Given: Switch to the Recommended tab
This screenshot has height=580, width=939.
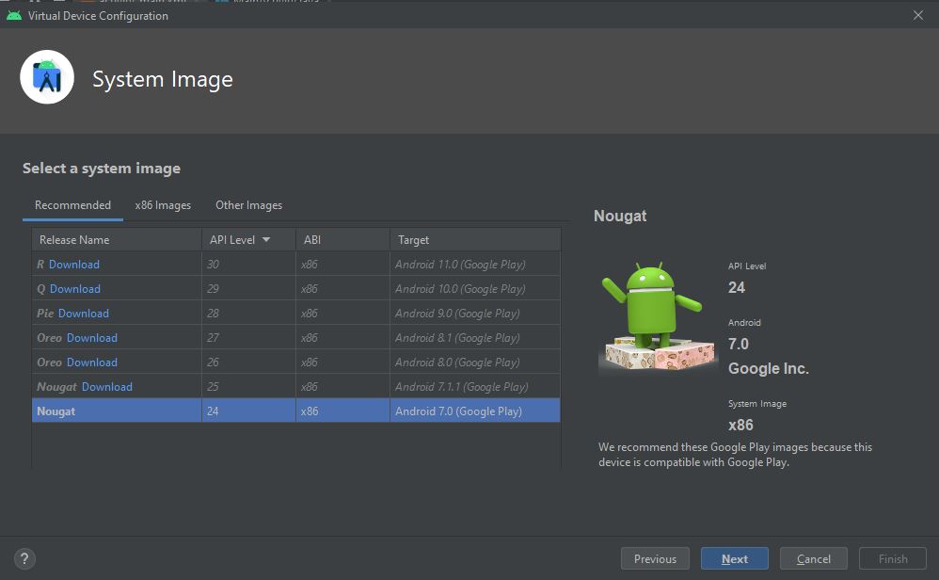Looking at the screenshot, I should pyautogui.click(x=72, y=205).
